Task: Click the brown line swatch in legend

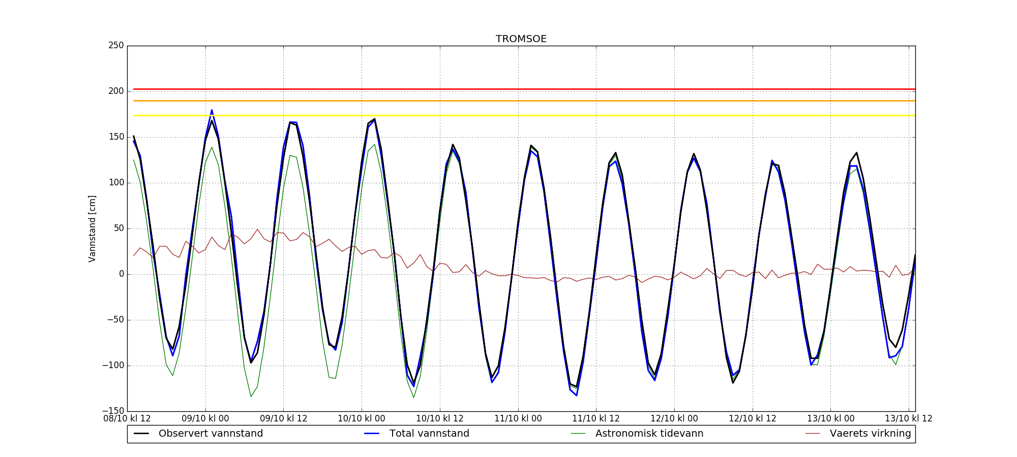Action: pos(813,434)
